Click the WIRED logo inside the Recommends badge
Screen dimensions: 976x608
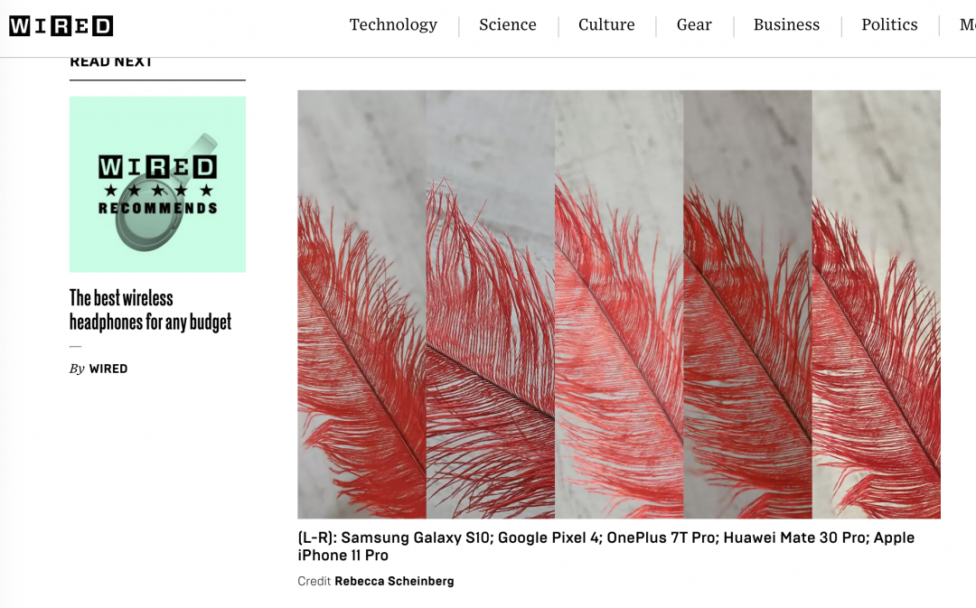tap(157, 167)
